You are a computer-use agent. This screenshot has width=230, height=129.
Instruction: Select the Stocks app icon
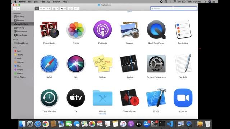129,64
